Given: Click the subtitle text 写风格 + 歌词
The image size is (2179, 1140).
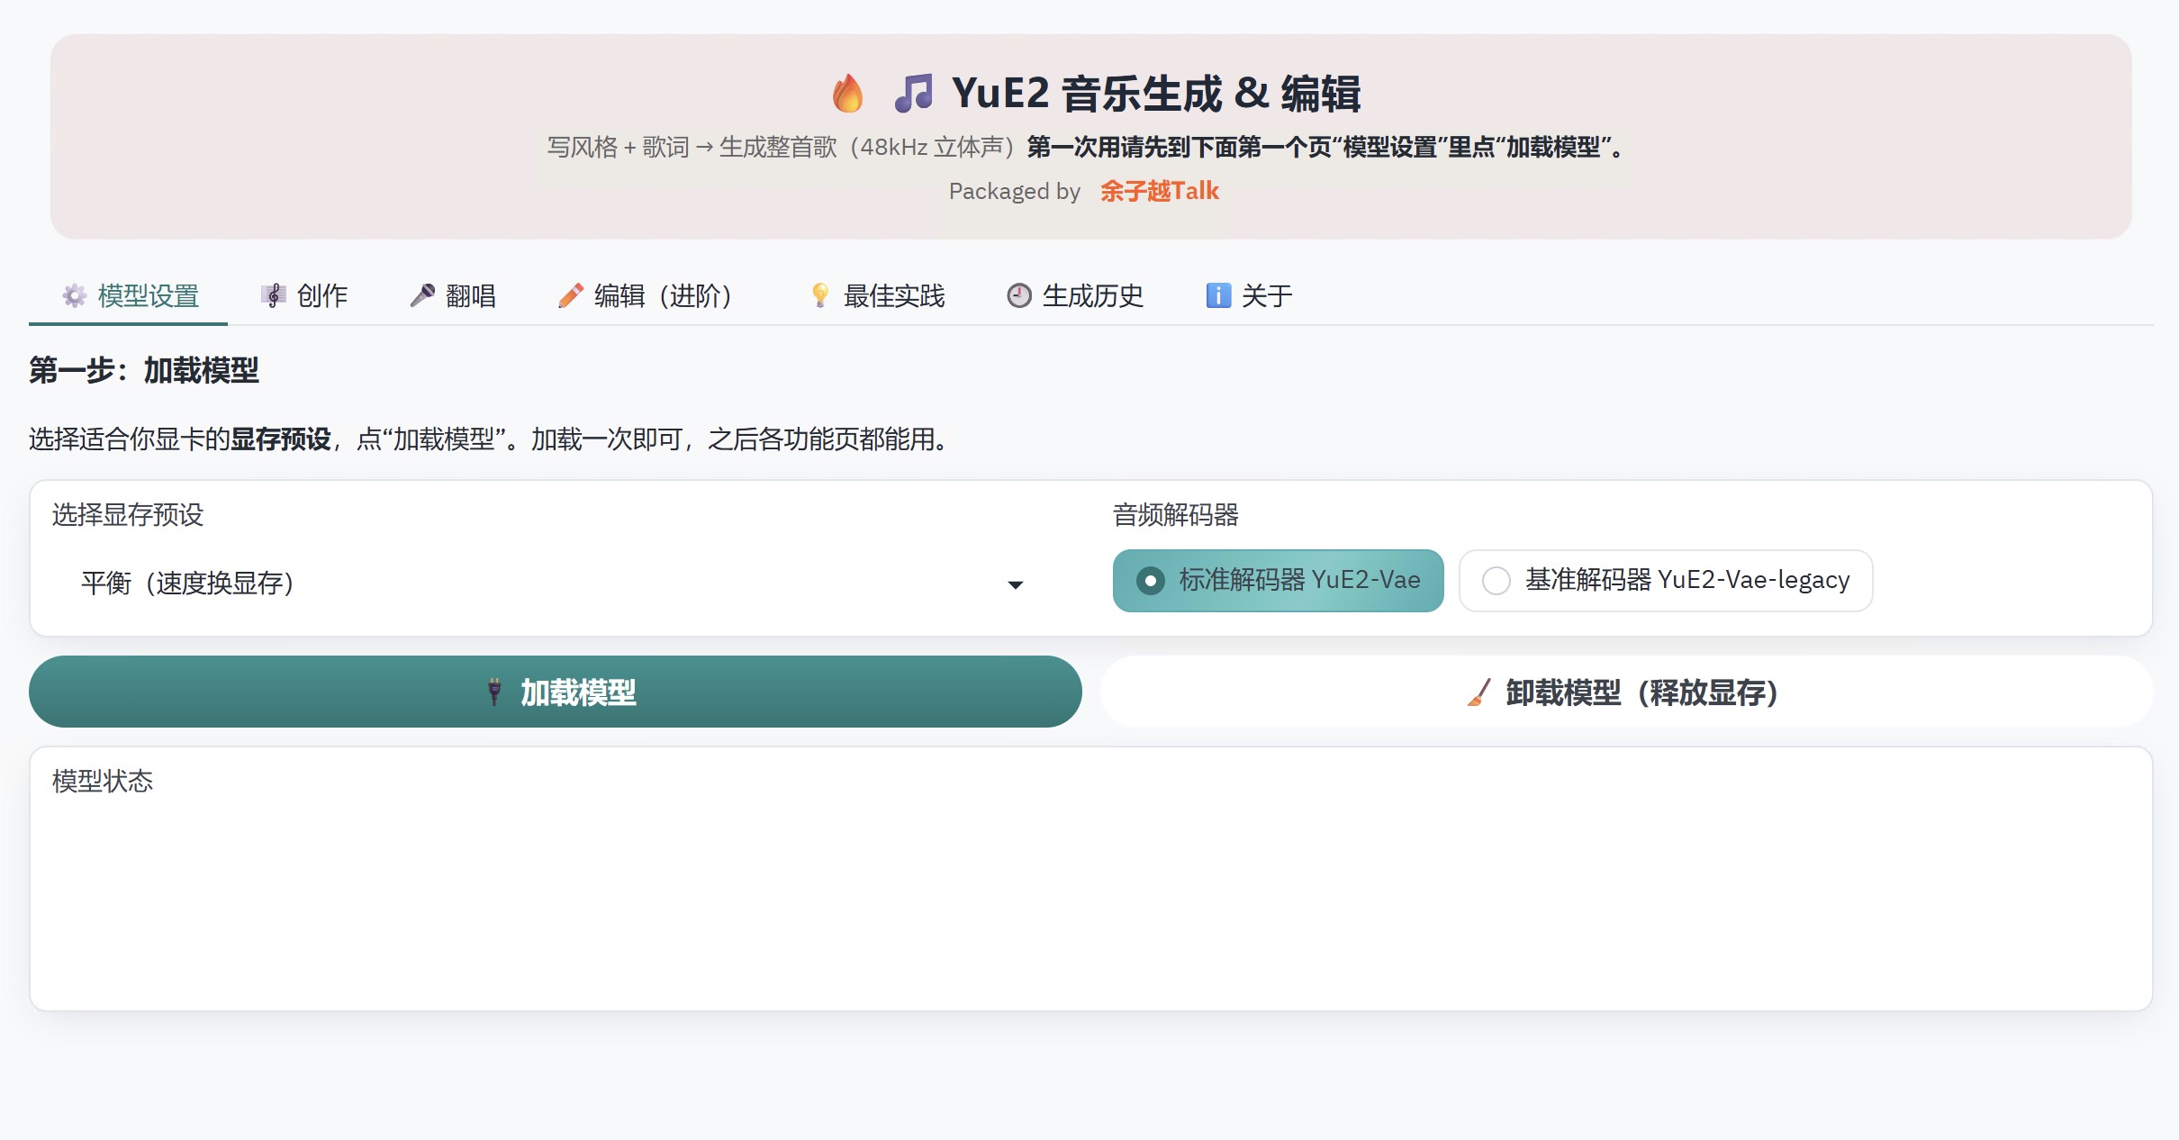Looking at the screenshot, I should (x=618, y=147).
